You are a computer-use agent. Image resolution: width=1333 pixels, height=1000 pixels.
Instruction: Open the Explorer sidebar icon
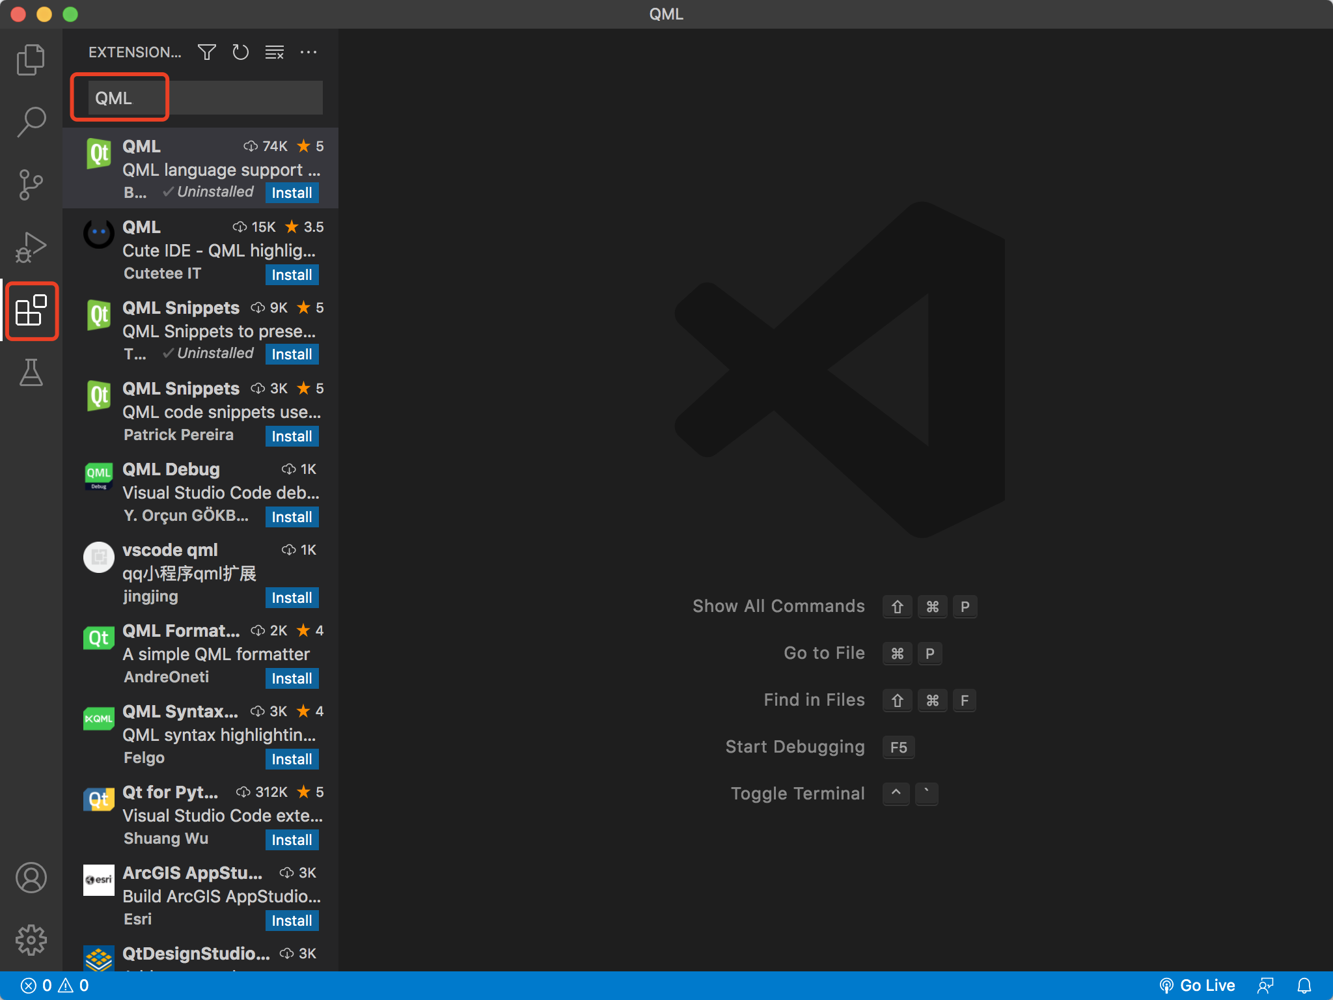[31, 59]
